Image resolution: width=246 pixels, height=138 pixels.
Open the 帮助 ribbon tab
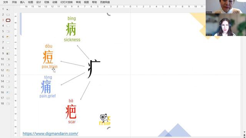[95, 2]
